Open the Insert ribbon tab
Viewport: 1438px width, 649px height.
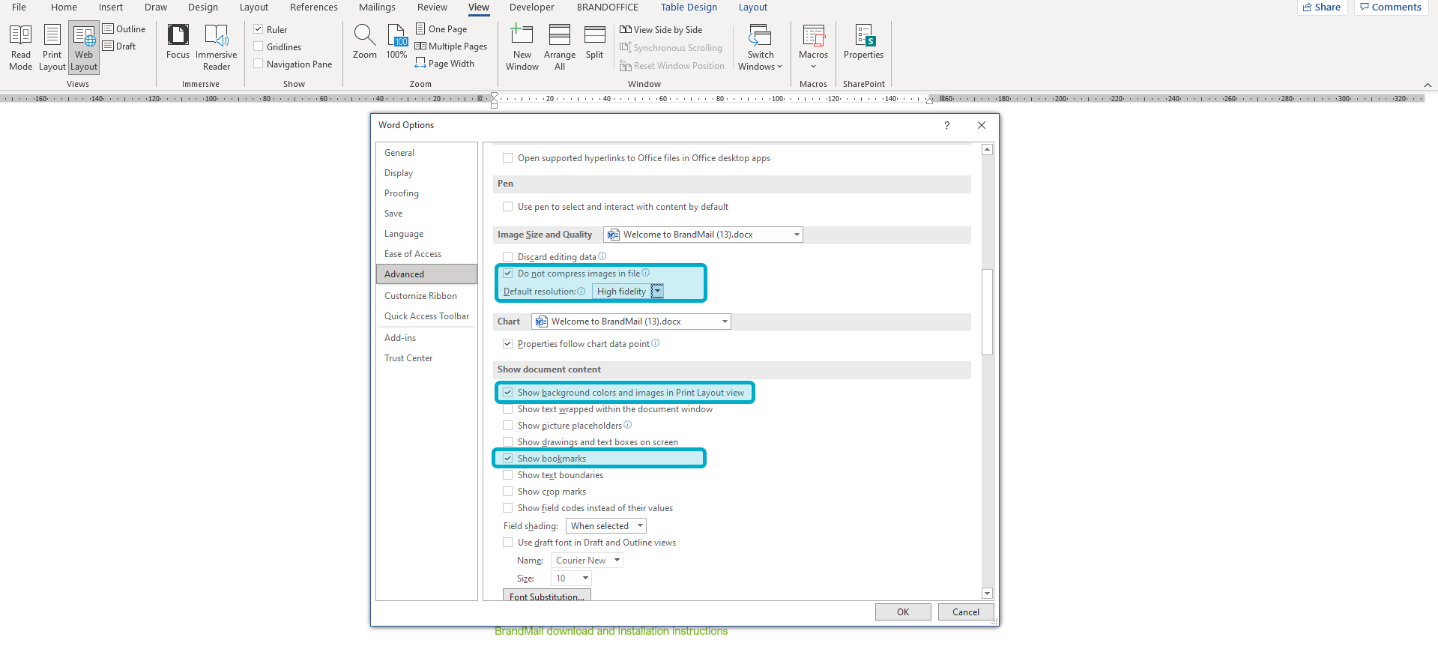pos(111,7)
